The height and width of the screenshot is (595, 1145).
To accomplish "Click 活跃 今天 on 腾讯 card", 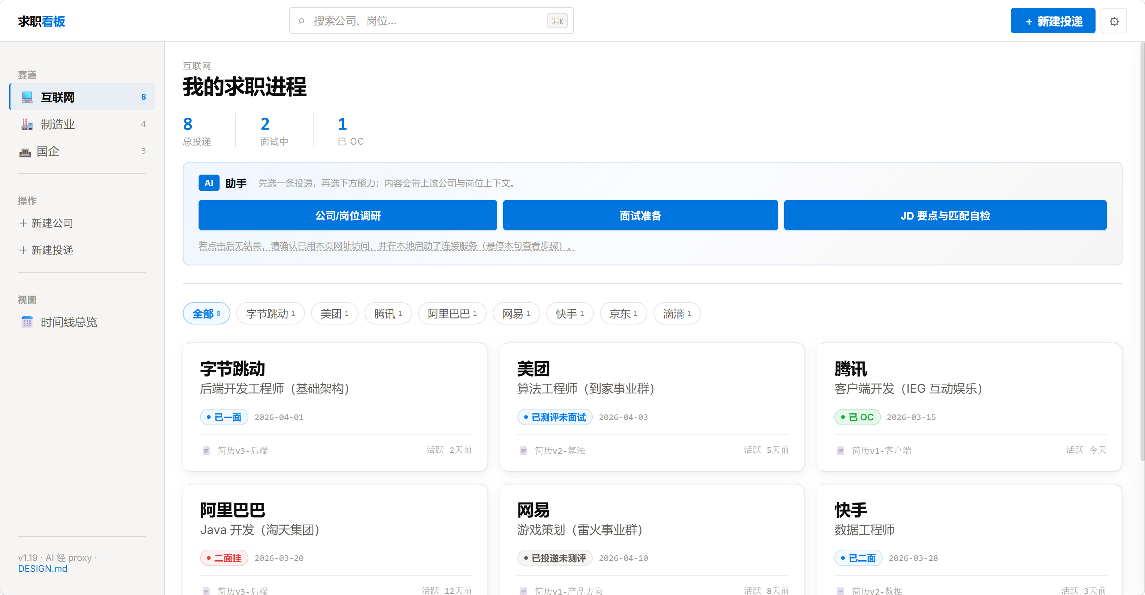I will [1086, 450].
